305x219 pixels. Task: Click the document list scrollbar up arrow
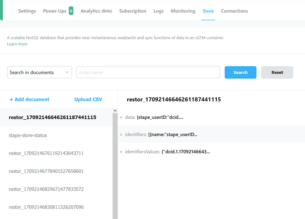(115, 111)
